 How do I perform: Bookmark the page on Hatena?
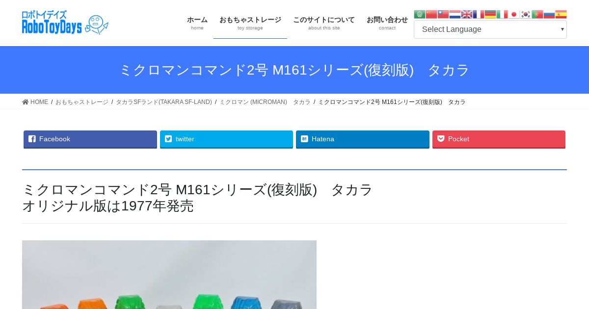click(x=363, y=139)
